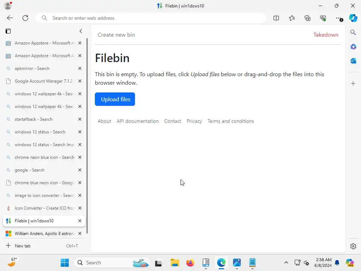
Task: Open a New tab in sidebar
Action: 44,246
